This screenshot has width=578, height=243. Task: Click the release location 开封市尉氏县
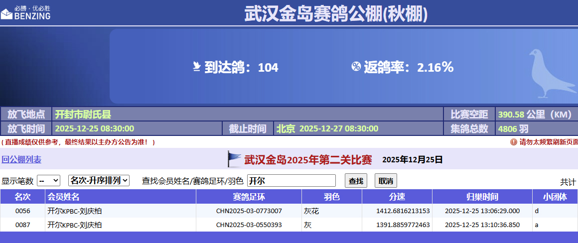(x=83, y=114)
